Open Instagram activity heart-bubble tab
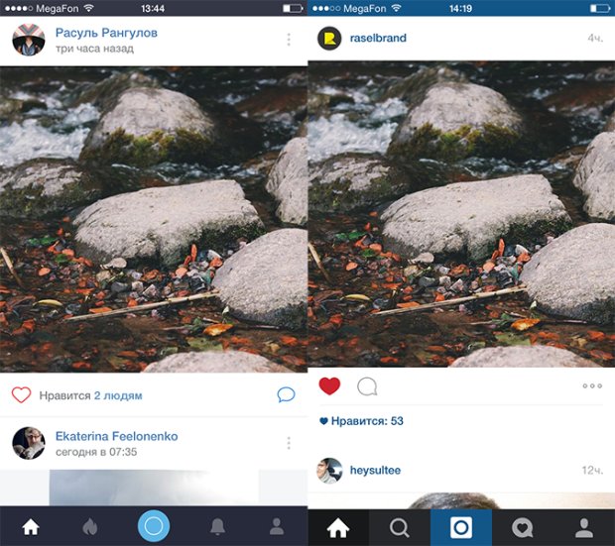This screenshot has height=546, width=615. click(x=523, y=527)
